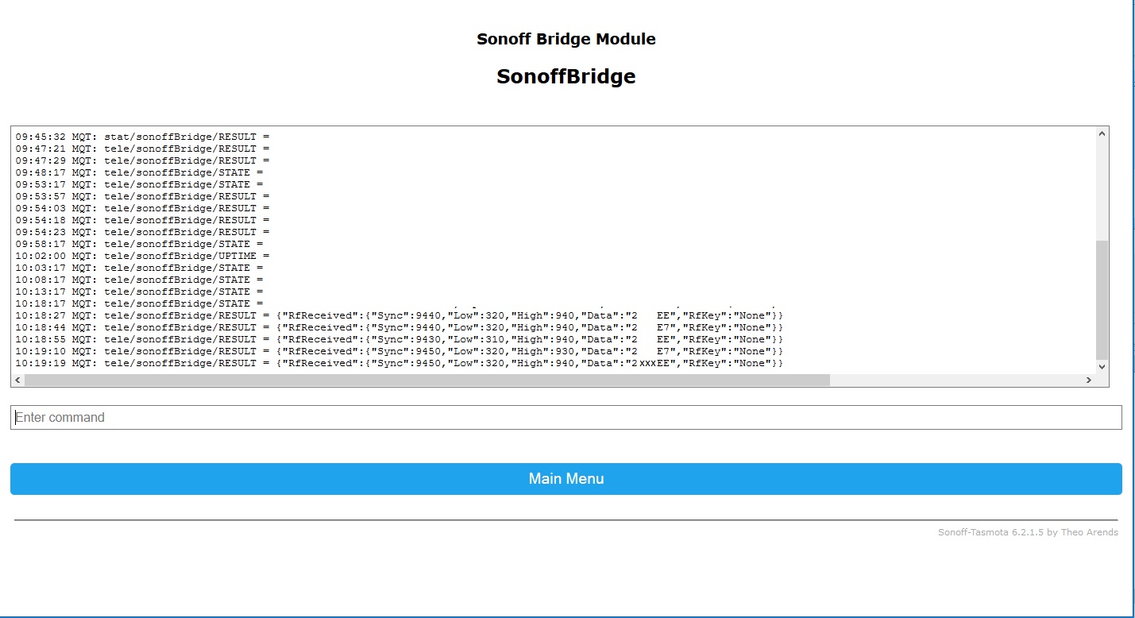Click the 09:48:17 STATE log line
Viewport: 1135px width, 618px height.
(x=140, y=172)
